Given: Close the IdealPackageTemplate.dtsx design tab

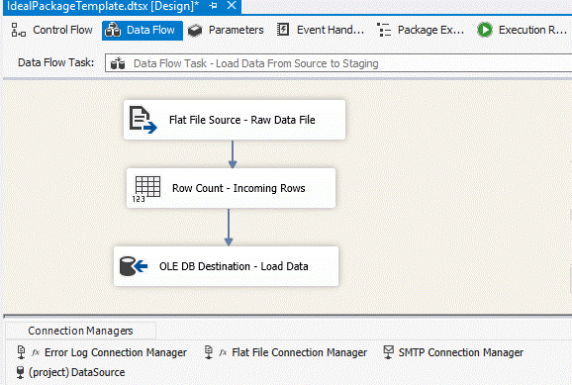Looking at the screenshot, I should tap(232, 6).
